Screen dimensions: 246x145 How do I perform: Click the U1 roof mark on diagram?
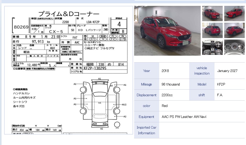(100, 103)
